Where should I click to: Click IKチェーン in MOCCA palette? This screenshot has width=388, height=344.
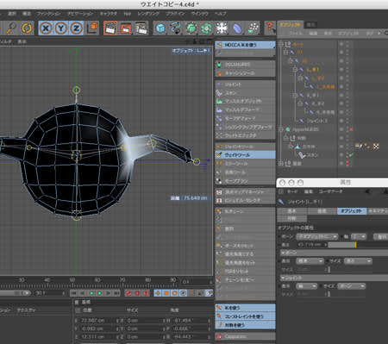pos(245,211)
